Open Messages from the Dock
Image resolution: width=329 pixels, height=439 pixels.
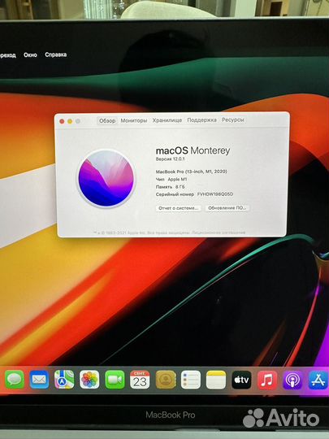click(x=15, y=380)
